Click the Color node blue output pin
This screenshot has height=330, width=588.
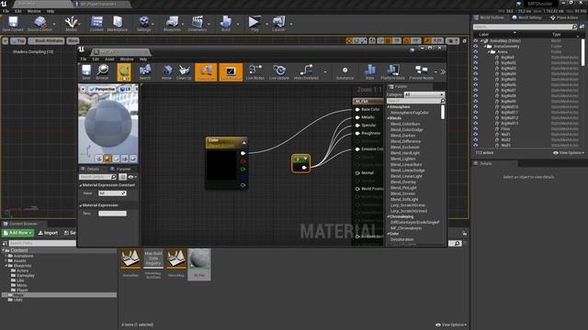[243, 177]
